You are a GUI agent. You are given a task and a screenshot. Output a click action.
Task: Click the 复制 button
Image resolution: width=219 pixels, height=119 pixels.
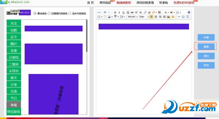click(206, 47)
